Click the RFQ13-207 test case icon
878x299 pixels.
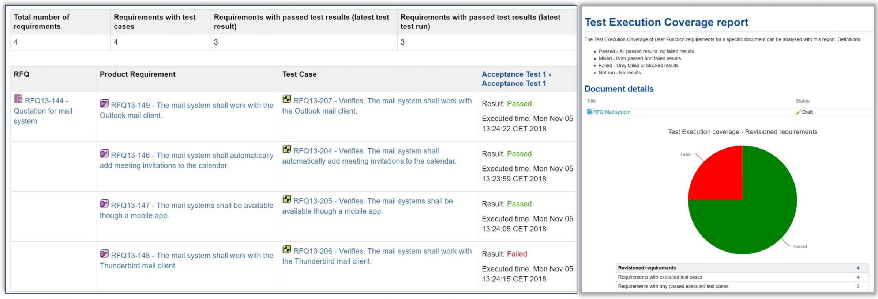[287, 99]
